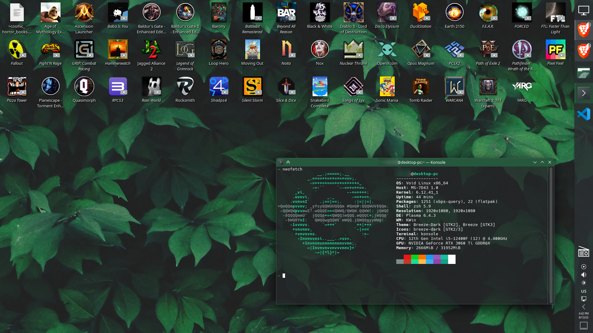
Task: Open the Konsole window menu icon in titlebar
Action: point(281,162)
